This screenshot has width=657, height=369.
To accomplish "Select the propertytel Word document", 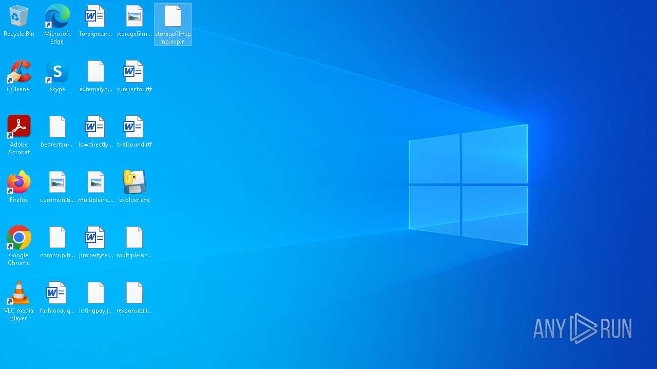I will point(95,243).
